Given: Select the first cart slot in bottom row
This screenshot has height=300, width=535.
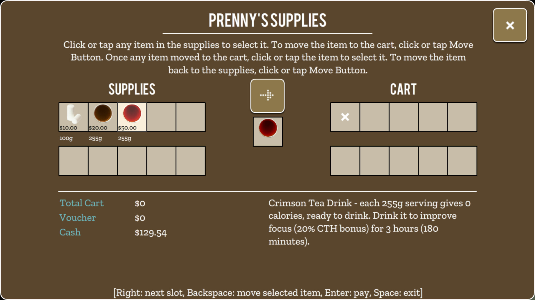Looking at the screenshot, I should click(345, 161).
